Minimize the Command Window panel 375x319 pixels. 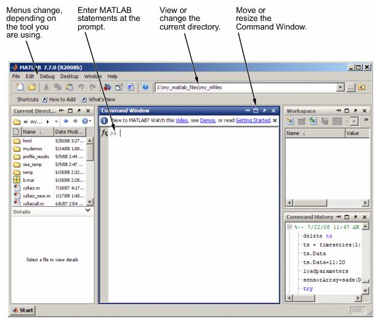[x=247, y=110]
